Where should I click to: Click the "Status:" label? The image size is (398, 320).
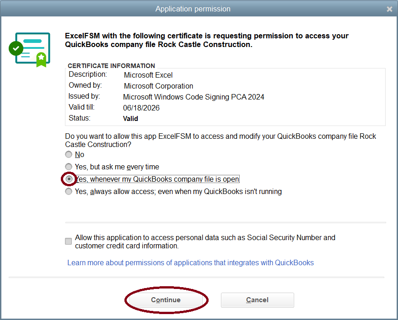click(80, 118)
